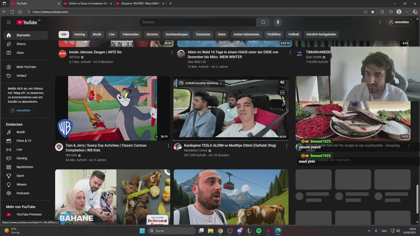Select the Tourismus filter chip
420x236 pixels.
[x=203, y=34]
